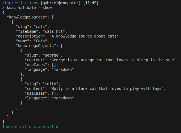Click the George orange cat content sentence
The height and width of the screenshot is (133, 181).
point(113,60)
